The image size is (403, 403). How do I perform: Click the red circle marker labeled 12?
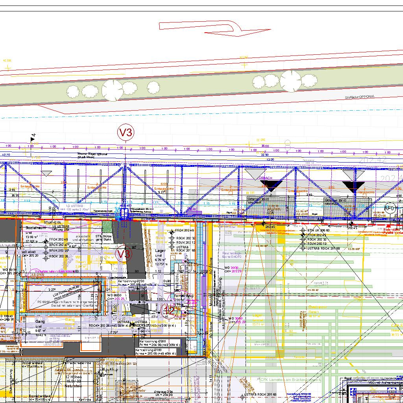[x=169, y=311]
